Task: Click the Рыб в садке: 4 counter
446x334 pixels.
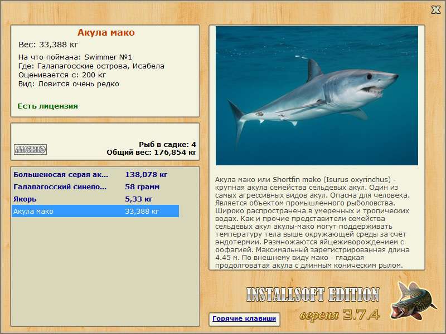Action: 167,145
